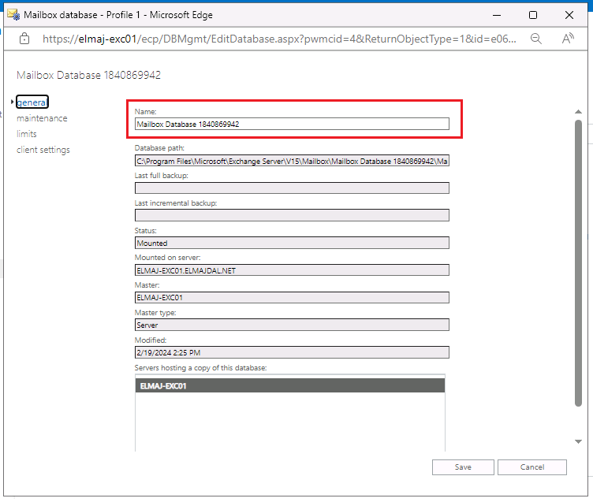Viewport: 593px width, 502px height.
Task: Click the zoom magnifier icon in address bar
Action: (x=535, y=38)
